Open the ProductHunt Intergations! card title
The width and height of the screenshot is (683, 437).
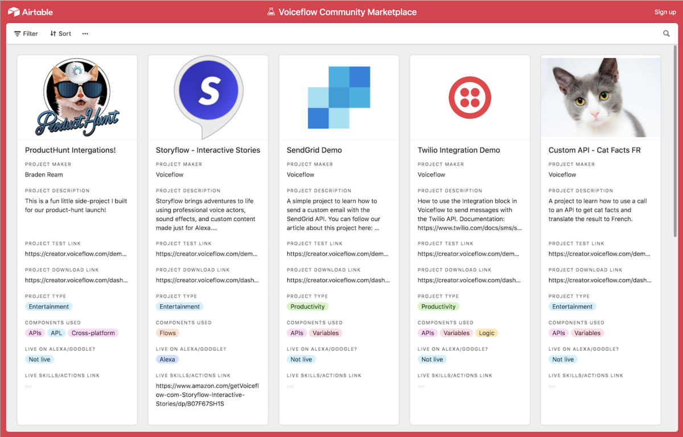click(71, 150)
